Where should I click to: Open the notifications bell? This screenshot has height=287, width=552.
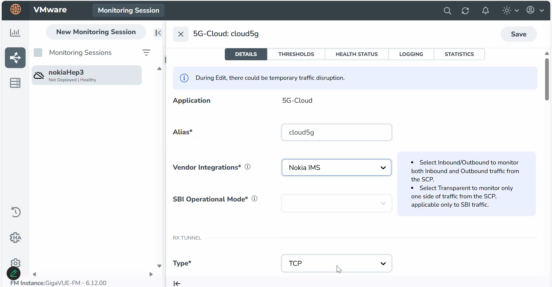click(485, 11)
